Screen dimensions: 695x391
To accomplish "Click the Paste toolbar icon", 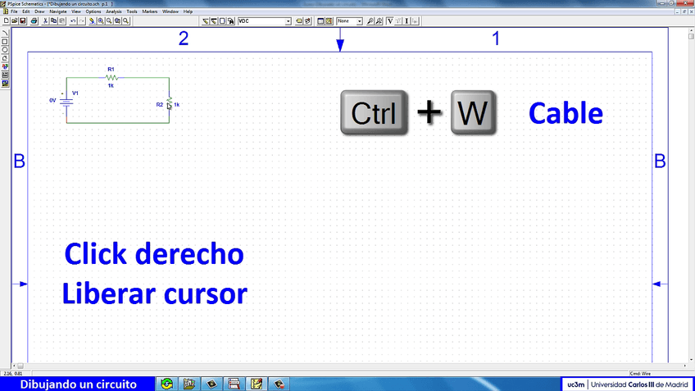I will coord(62,20).
